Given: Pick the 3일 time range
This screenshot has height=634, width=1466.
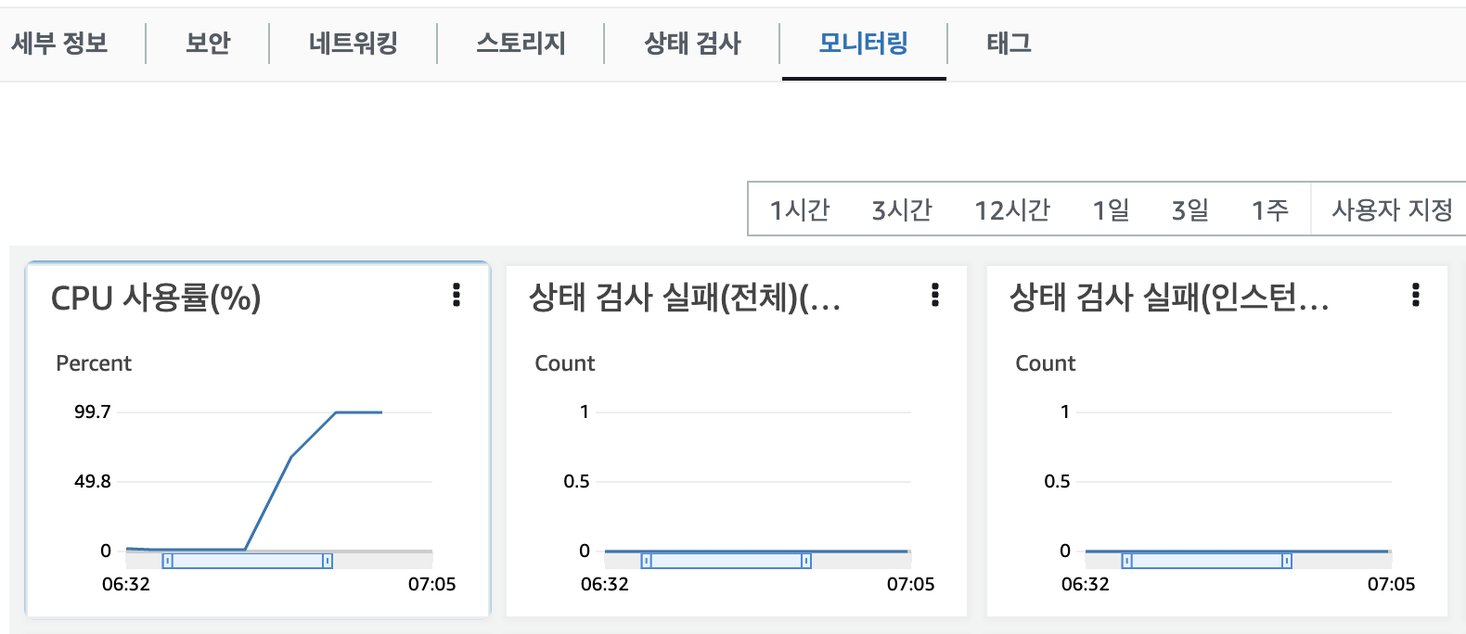Looking at the screenshot, I should point(1190,210).
